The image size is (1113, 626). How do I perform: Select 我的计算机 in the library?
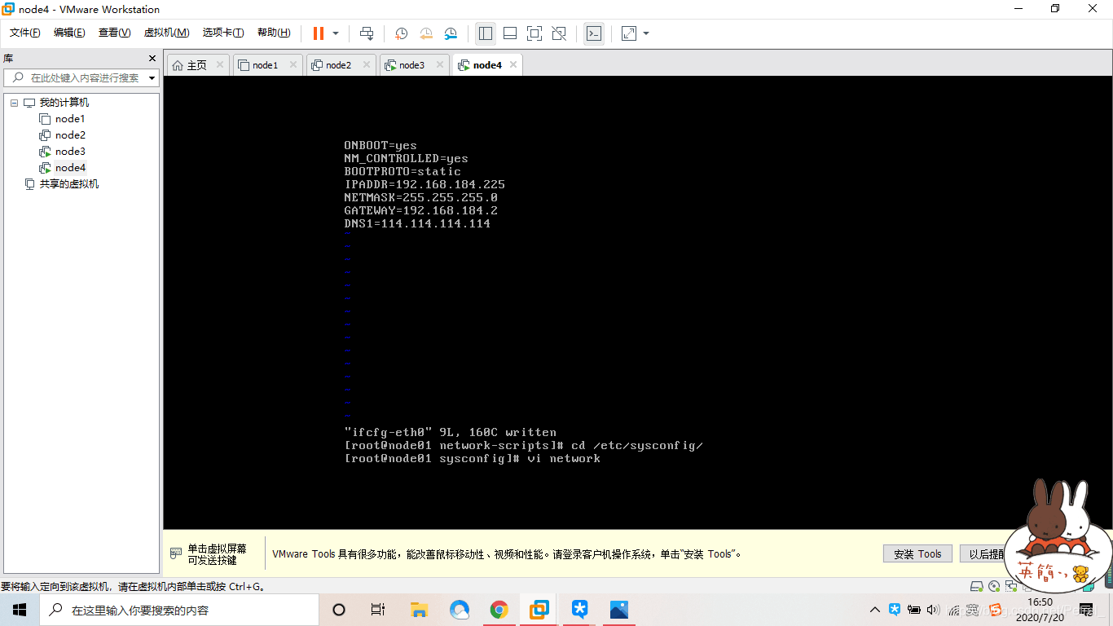[x=64, y=103]
